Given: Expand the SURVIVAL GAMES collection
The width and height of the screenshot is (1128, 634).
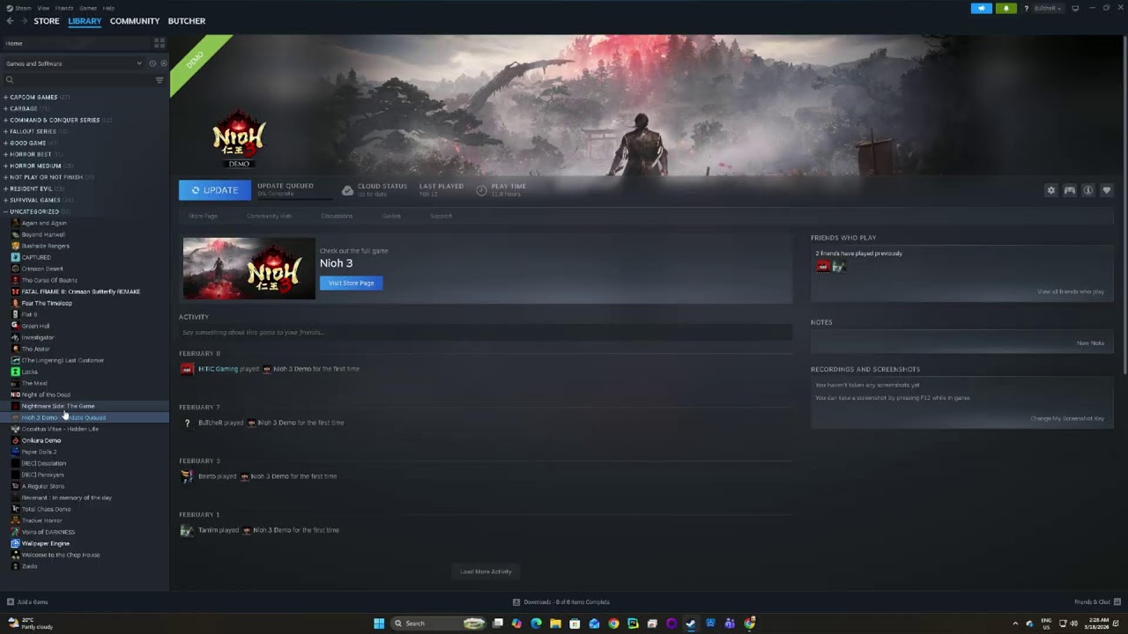Looking at the screenshot, I should (x=6, y=200).
